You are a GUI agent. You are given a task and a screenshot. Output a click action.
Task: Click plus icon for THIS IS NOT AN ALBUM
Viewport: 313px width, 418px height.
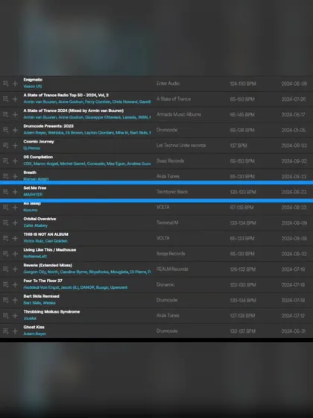(x=15, y=238)
